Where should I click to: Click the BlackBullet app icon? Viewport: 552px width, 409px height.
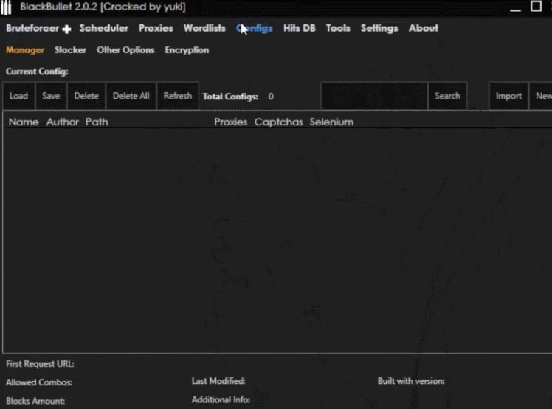point(6,7)
